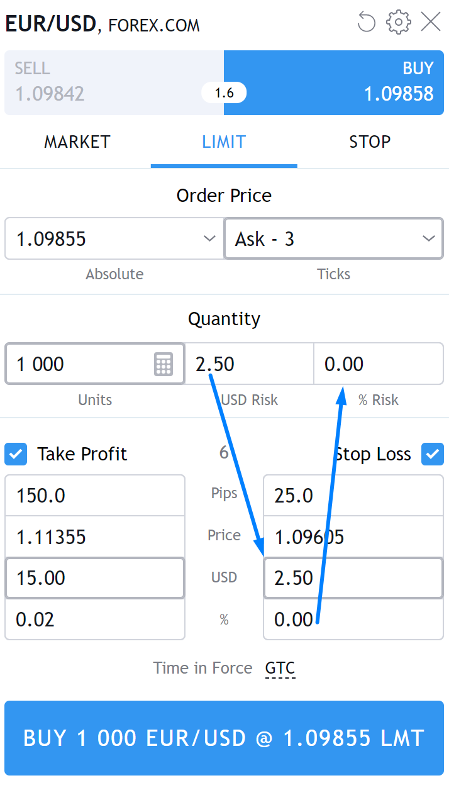Uncheck the Take Profit checkbox
Image resolution: width=449 pixels, height=795 pixels.
(16, 454)
